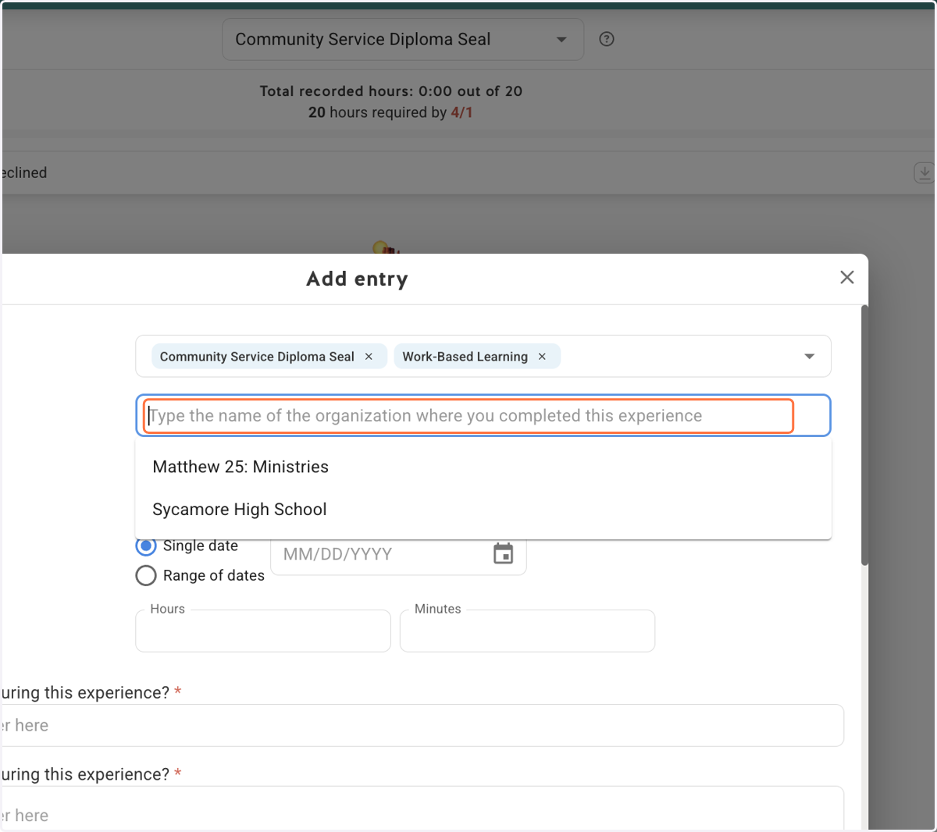
Task: Click the download icon at right edge
Action: (924, 172)
